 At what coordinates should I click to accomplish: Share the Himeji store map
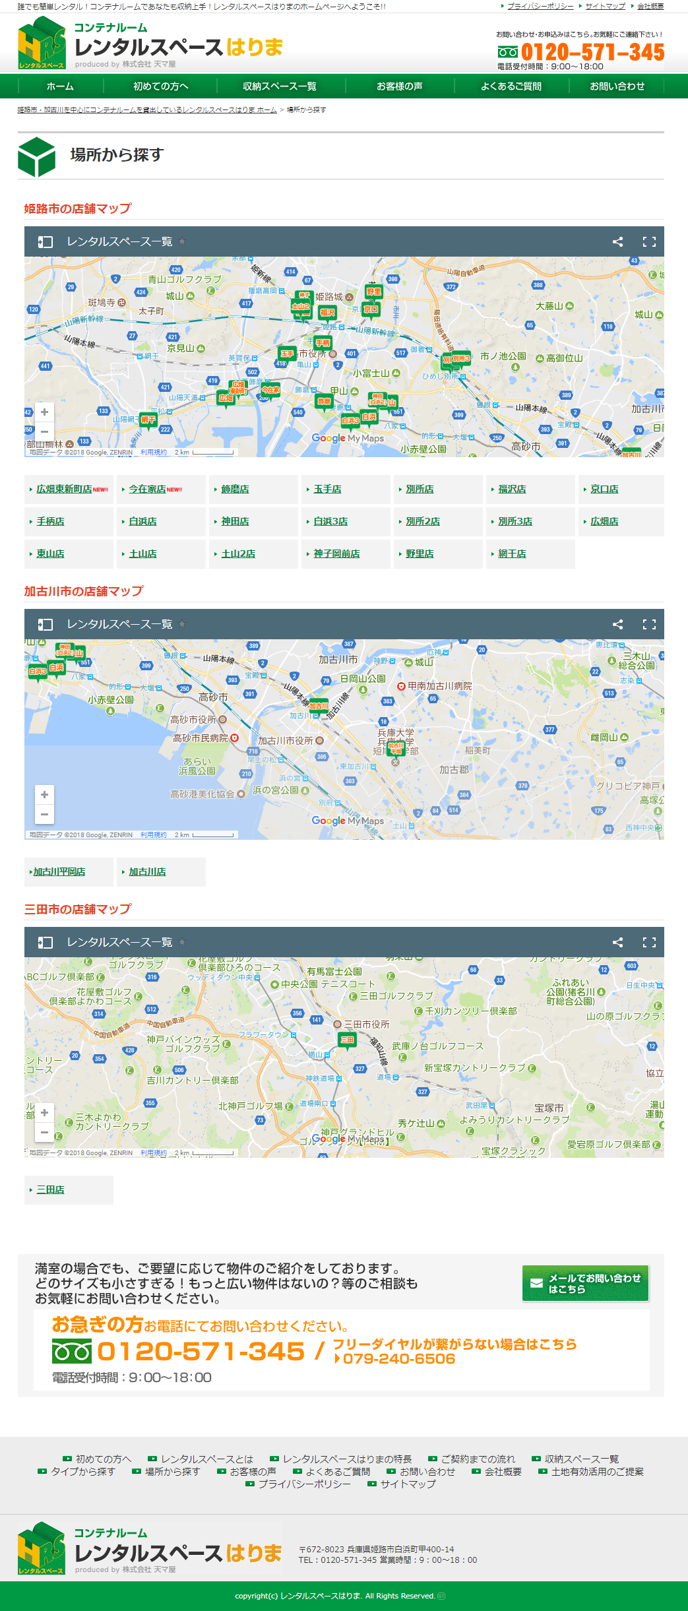click(x=617, y=241)
